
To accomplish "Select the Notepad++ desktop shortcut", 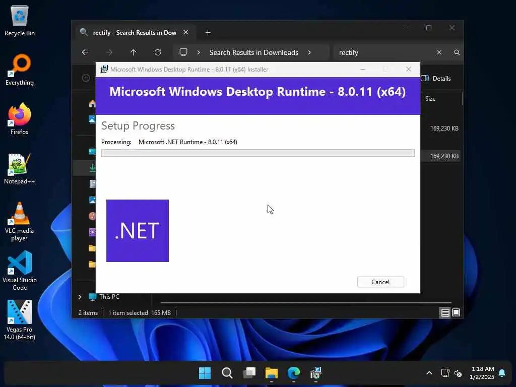I will pyautogui.click(x=20, y=168).
